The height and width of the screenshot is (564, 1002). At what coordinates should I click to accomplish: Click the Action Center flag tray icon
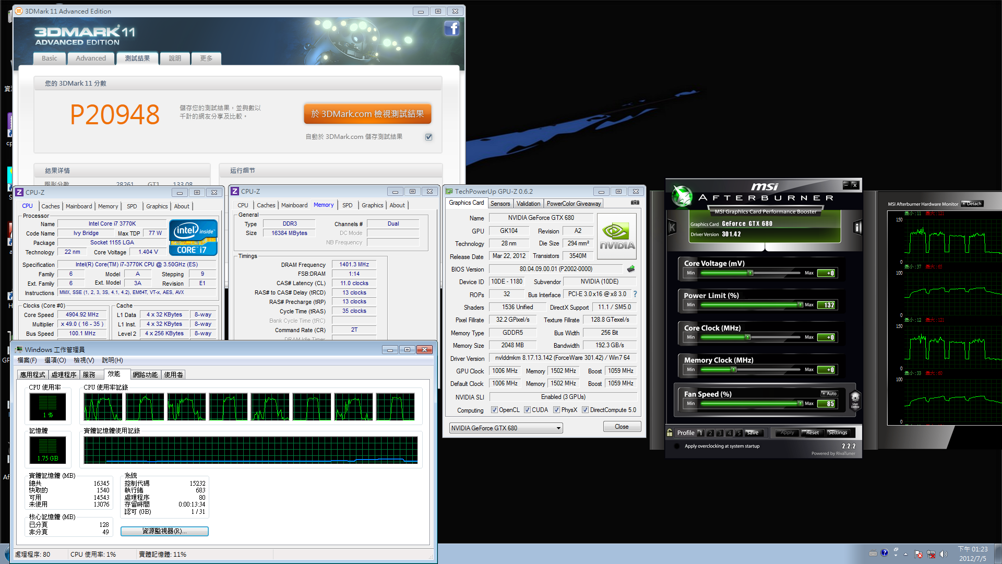pyautogui.click(x=918, y=554)
